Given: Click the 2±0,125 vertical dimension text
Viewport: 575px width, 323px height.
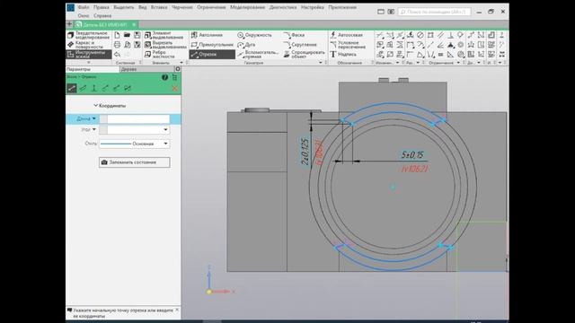Looking at the screenshot, I should coord(305,152).
